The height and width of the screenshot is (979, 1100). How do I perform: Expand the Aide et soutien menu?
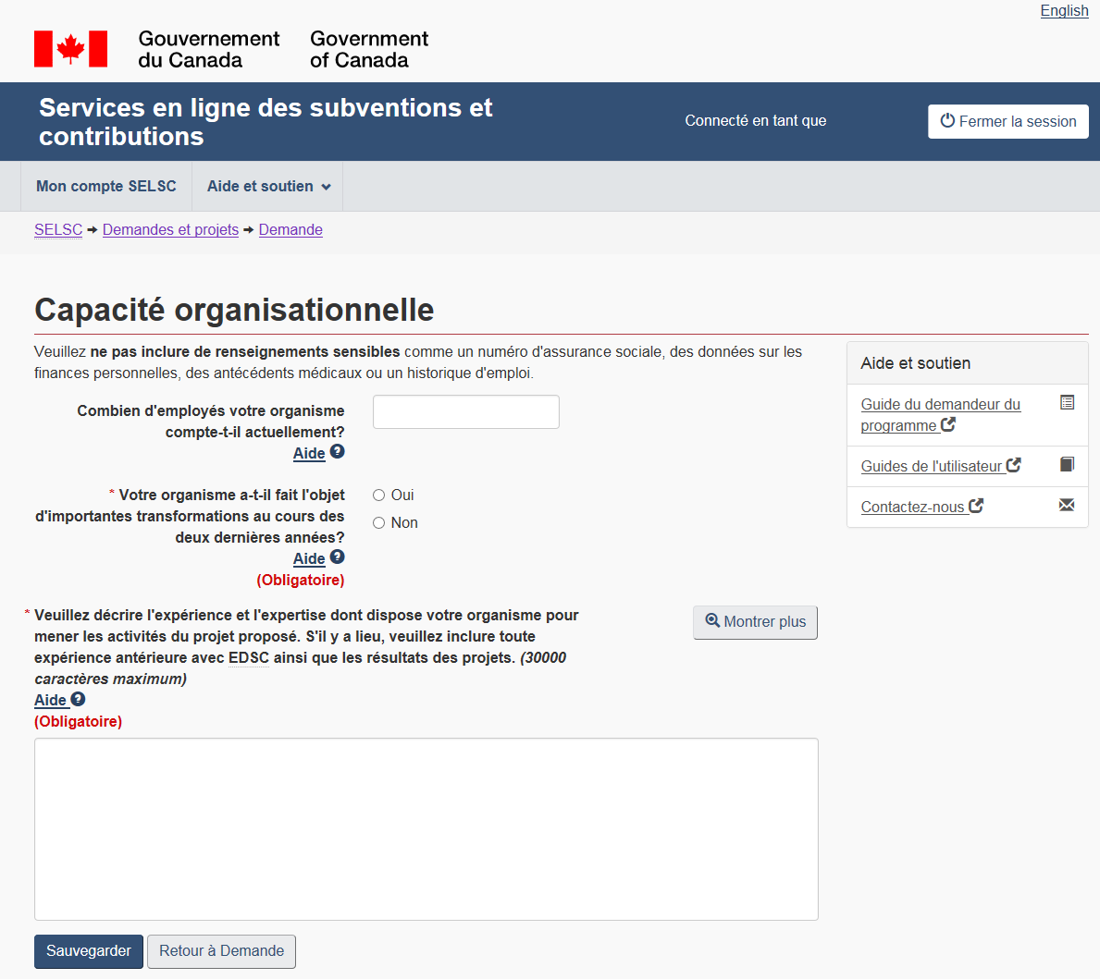(x=267, y=187)
